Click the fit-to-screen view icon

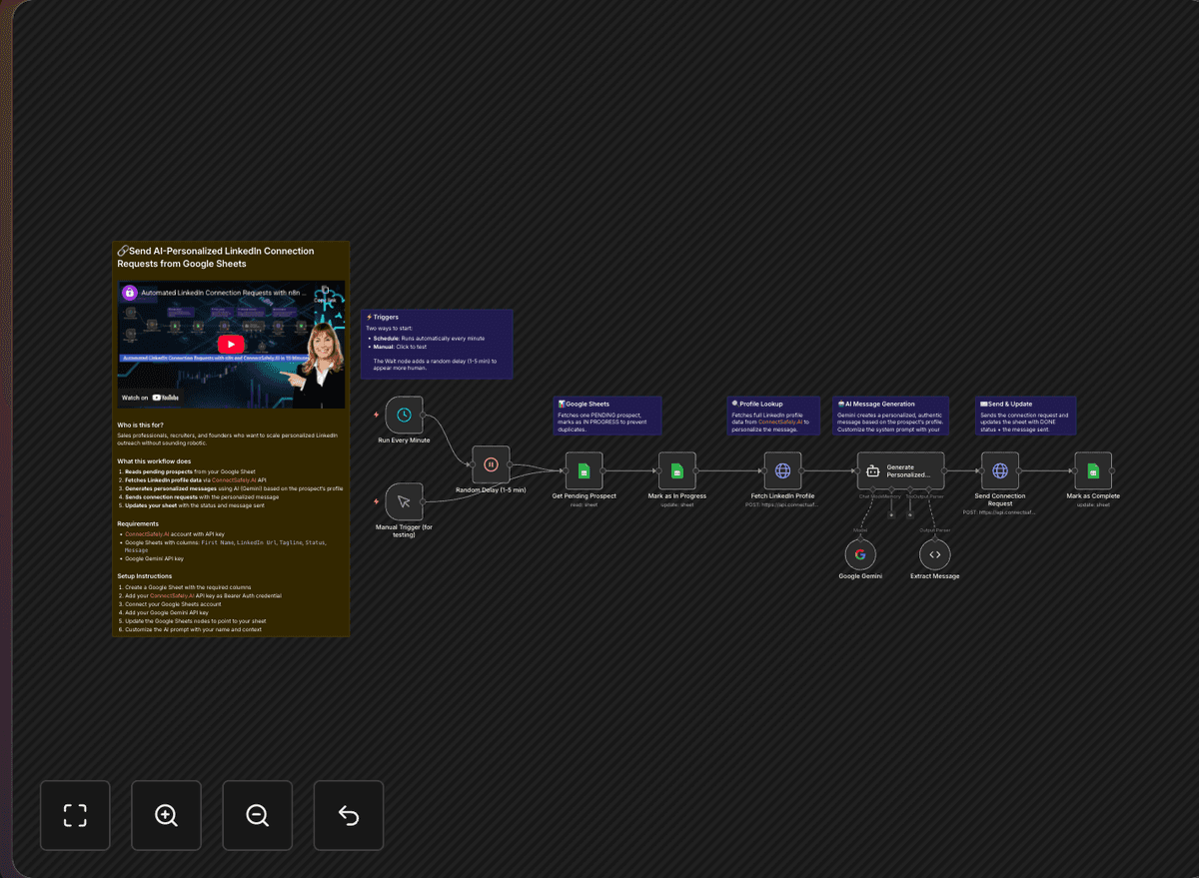pos(75,815)
